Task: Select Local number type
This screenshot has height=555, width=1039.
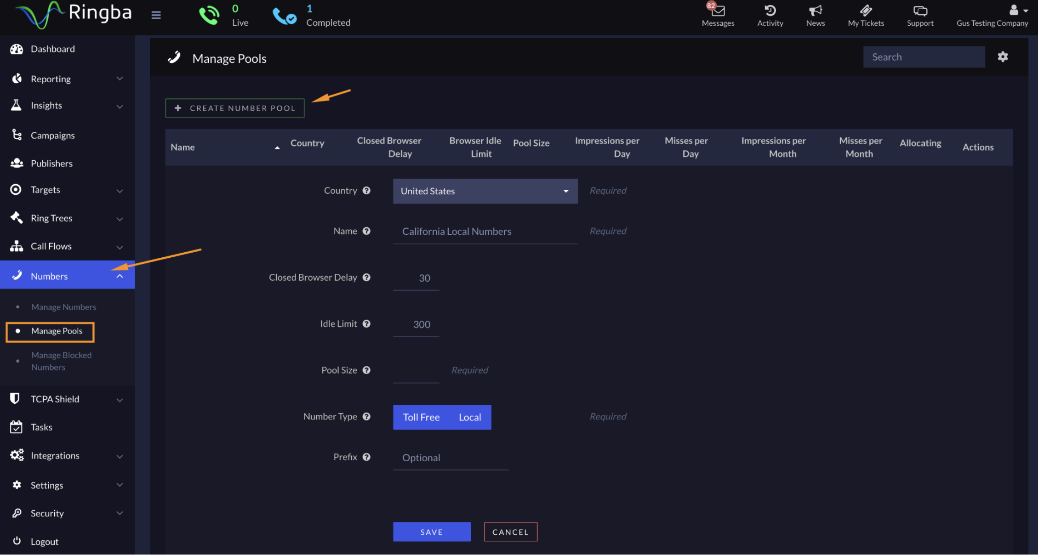Action: click(x=470, y=417)
